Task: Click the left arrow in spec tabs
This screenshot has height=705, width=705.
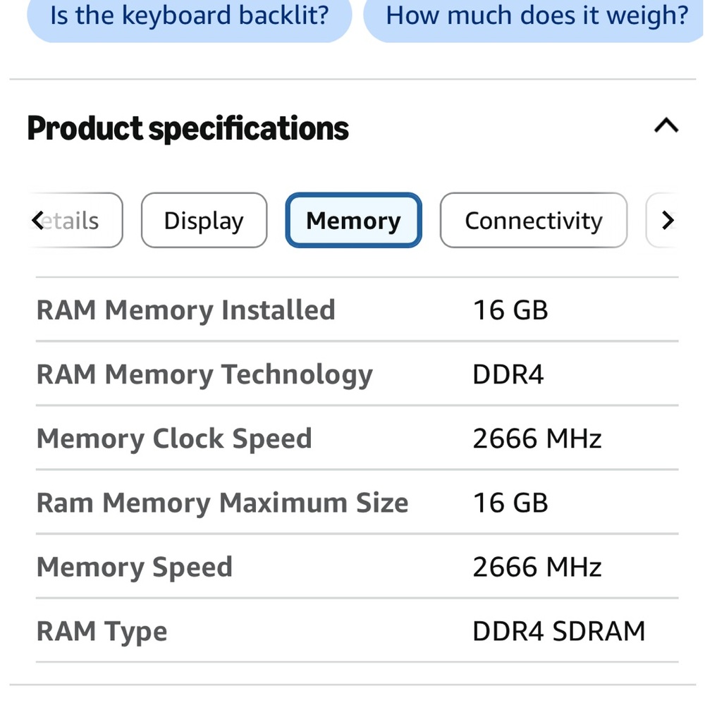Action: [38, 220]
